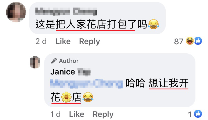Click the yellow flower emoji between 花 and 店
Viewport: 208px width, 120px height.
click(66, 97)
